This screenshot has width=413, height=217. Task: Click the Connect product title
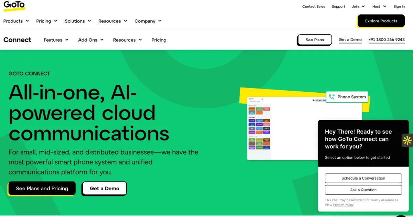17,40
